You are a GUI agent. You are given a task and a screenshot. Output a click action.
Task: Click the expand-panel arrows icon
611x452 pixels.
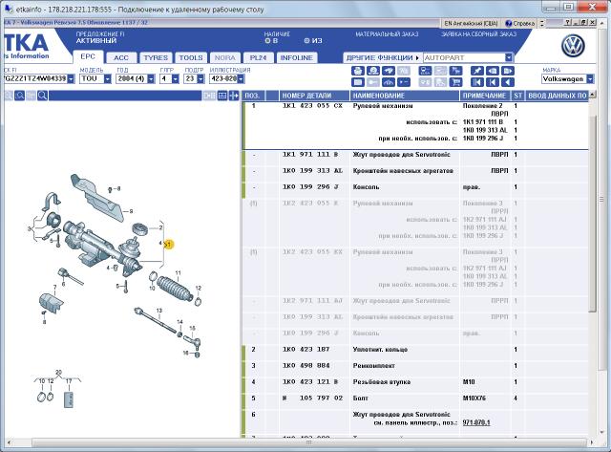pyautogui.click(x=234, y=96)
